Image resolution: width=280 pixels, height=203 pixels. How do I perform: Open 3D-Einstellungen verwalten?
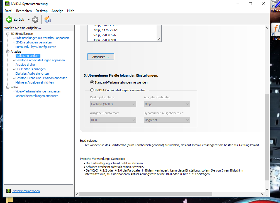34,42
